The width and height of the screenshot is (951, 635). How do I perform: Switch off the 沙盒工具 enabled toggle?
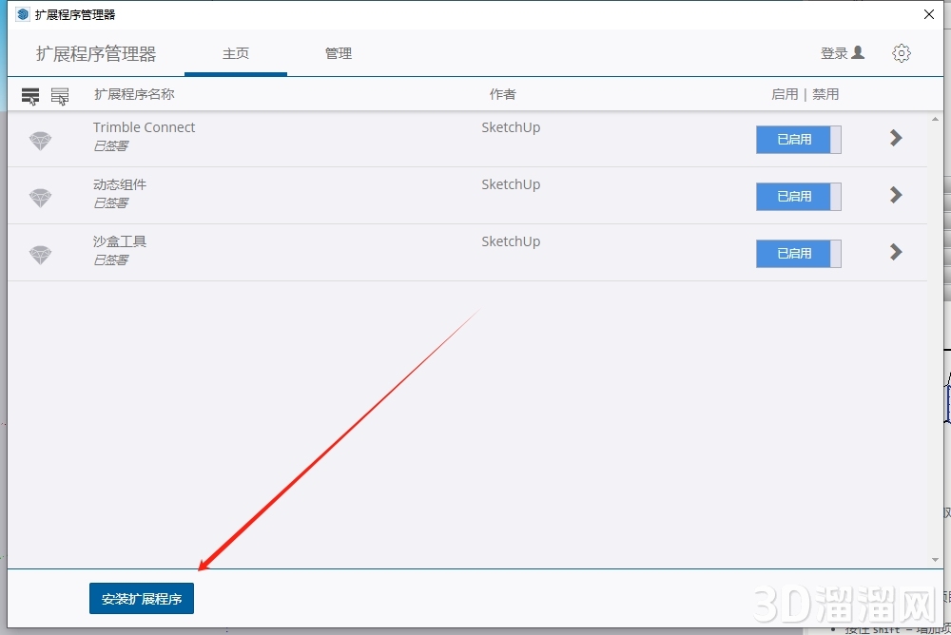click(x=798, y=254)
